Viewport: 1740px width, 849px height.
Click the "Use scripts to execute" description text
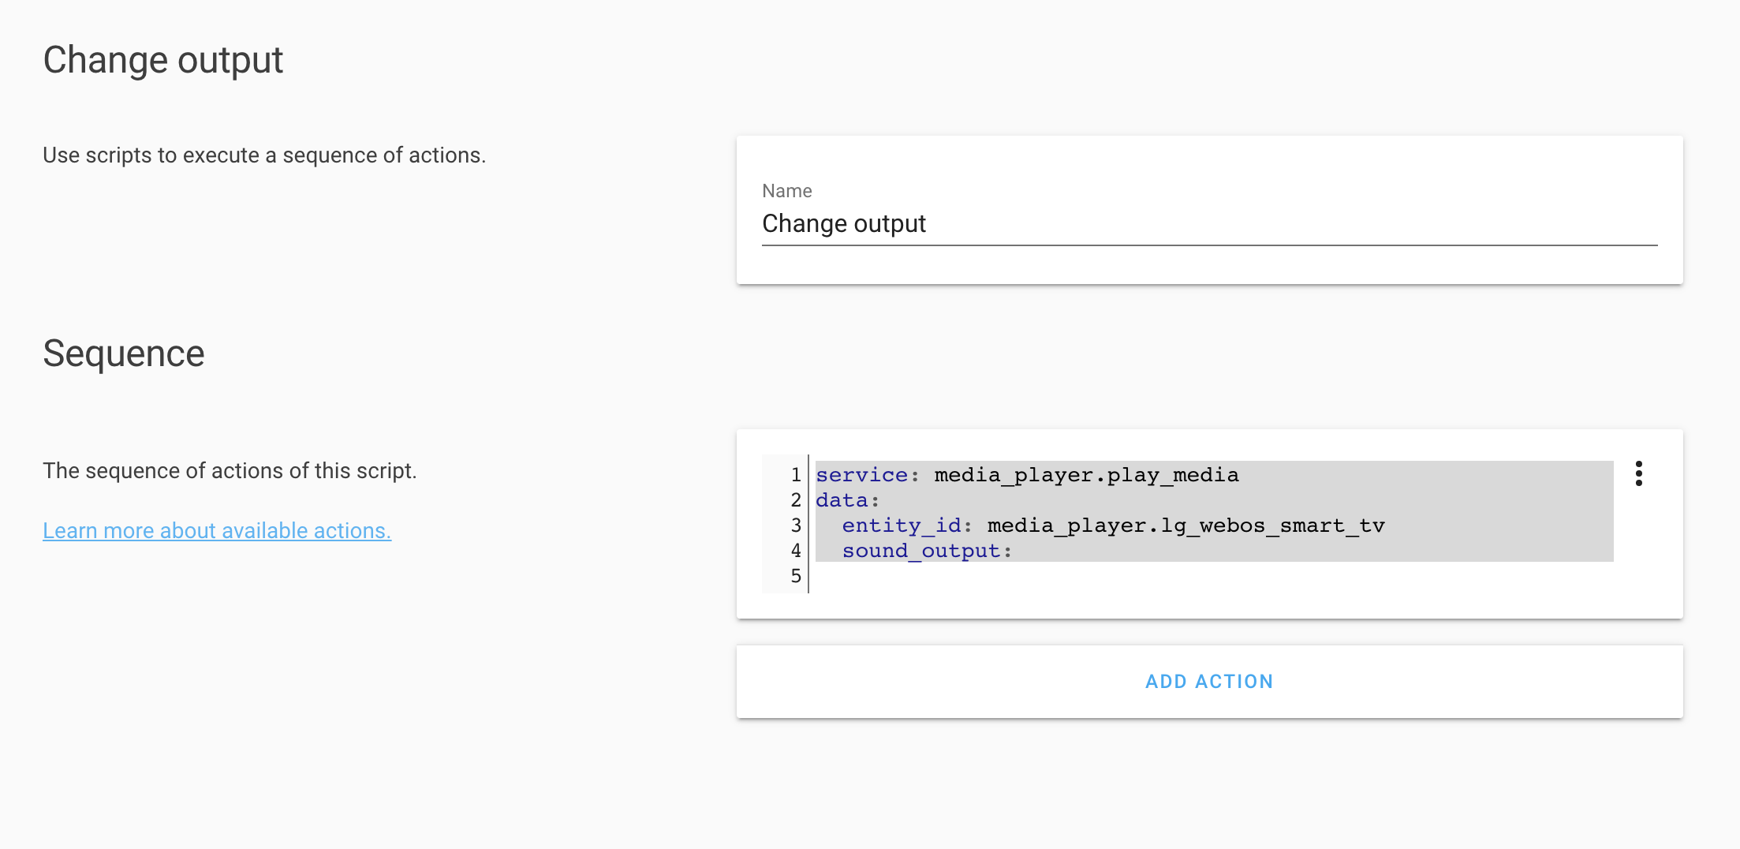coord(264,155)
